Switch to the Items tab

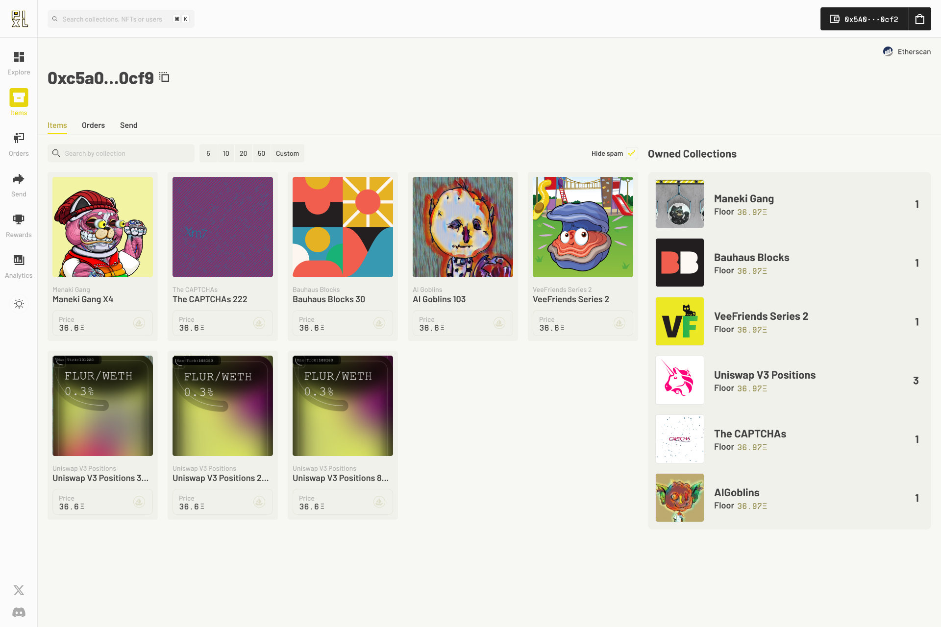(57, 125)
